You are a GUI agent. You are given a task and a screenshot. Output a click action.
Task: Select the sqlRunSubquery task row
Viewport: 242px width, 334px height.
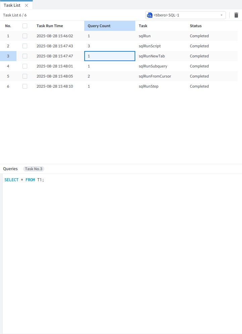click(x=153, y=66)
